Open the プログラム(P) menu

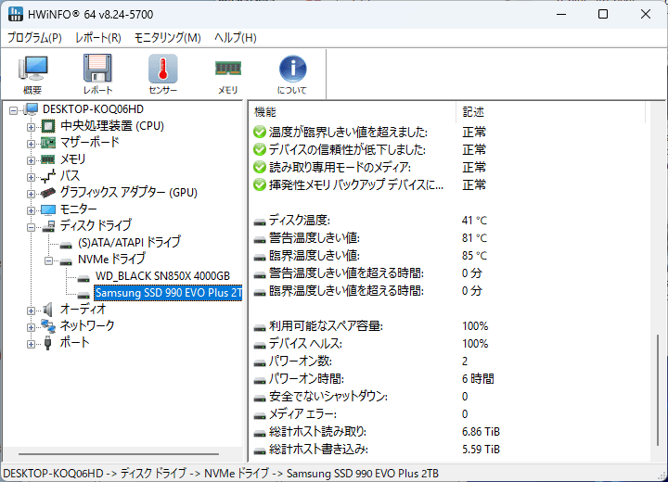pyautogui.click(x=34, y=38)
